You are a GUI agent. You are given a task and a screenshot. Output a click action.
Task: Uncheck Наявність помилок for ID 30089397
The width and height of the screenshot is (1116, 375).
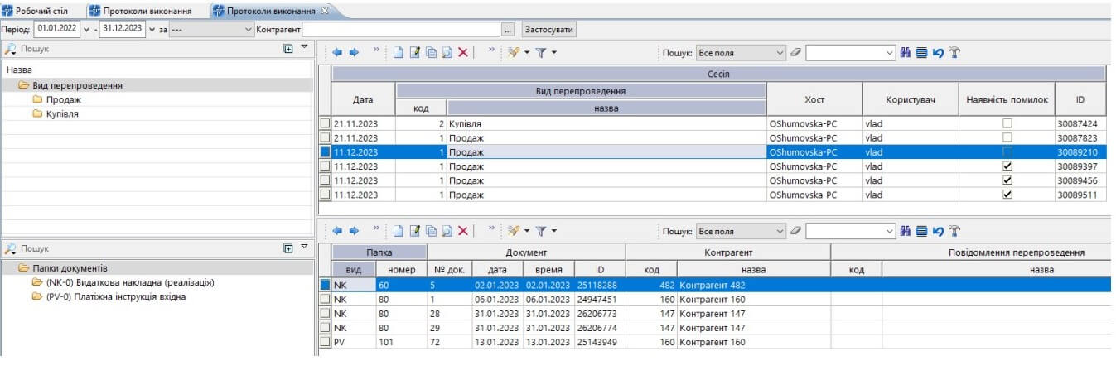click(x=1007, y=166)
